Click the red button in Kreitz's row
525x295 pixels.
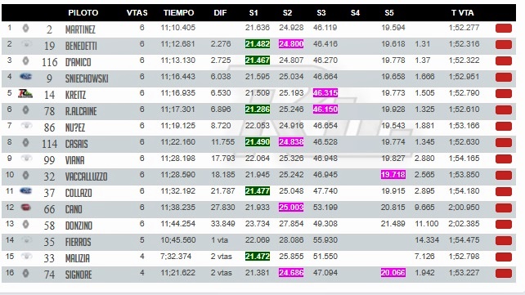pos(504,93)
